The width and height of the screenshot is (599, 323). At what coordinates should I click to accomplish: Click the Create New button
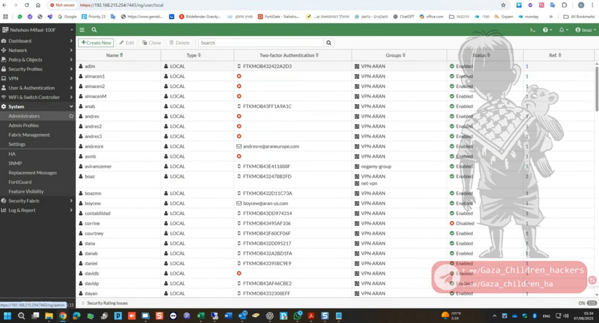96,43
